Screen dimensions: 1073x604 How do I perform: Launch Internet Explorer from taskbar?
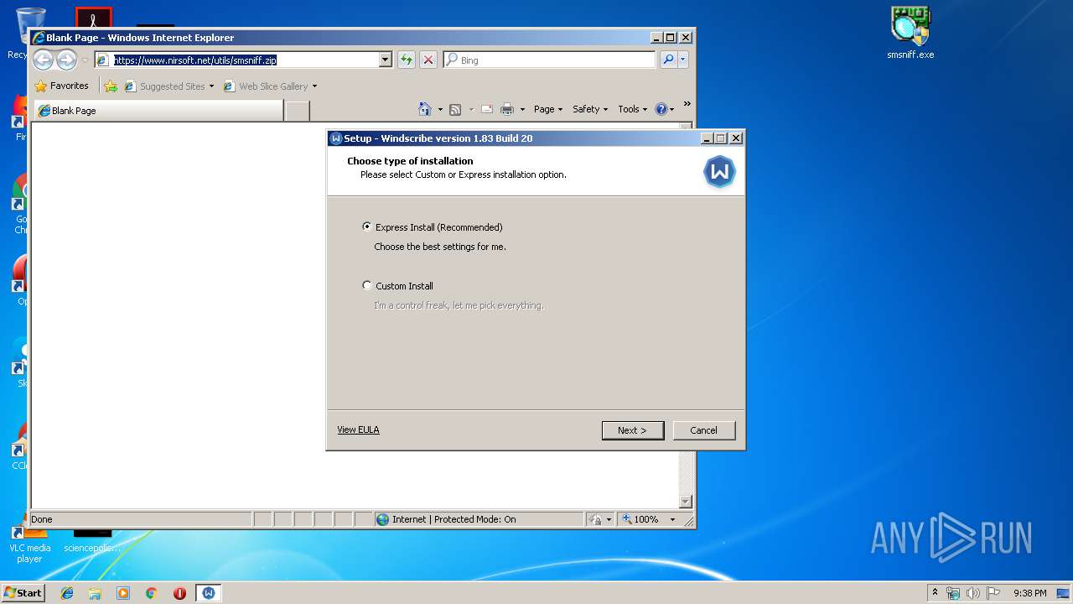pyautogui.click(x=67, y=593)
